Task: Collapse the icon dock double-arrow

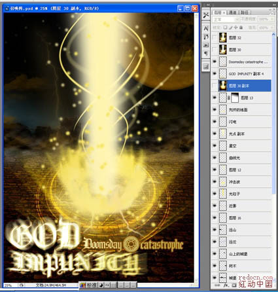Action: [207, 5]
